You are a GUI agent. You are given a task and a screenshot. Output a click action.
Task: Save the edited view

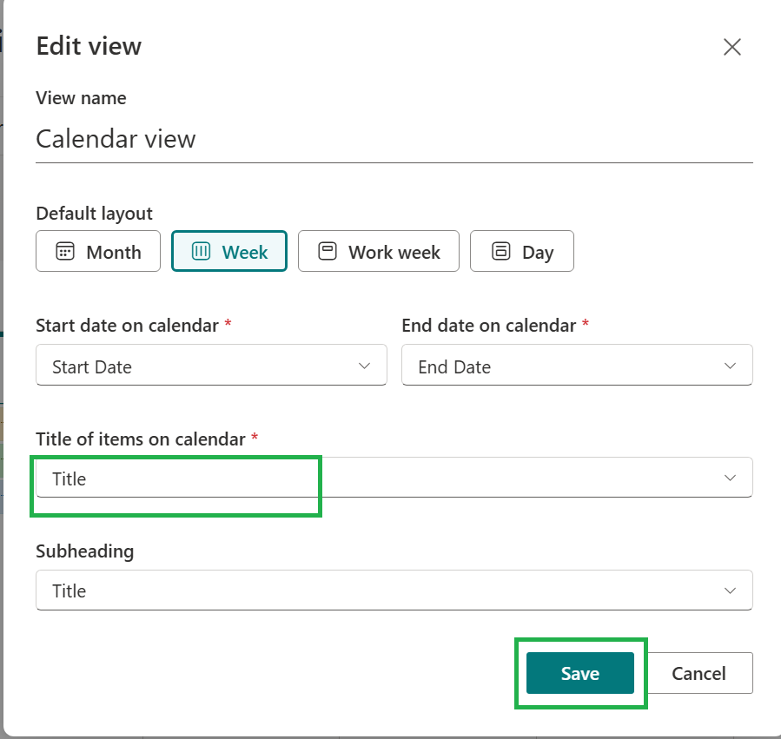coord(579,673)
